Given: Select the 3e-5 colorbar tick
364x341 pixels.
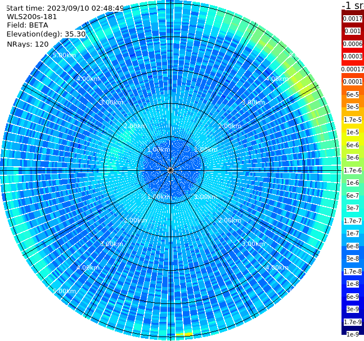Looking at the screenshot, I should 353,107.
